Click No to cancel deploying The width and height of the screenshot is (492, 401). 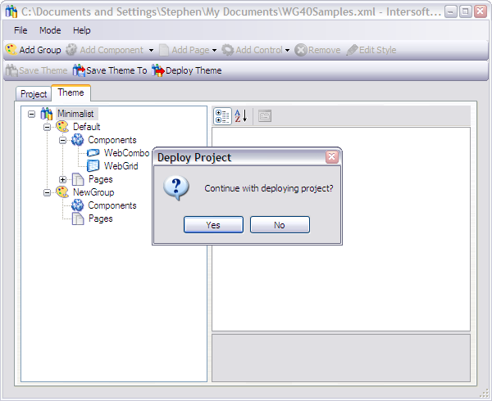[x=280, y=225]
